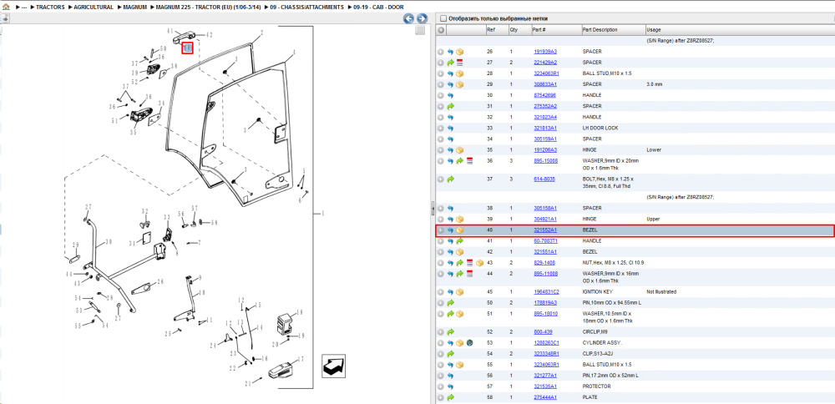Select callout 17 on the diagram
835x404 pixels.
coord(301,359)
